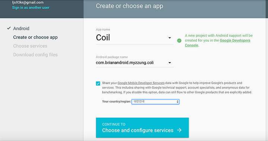The height and width of the screenshot is (141, 268).
Task: Click the Your country/region label
Action: [117, 101]
